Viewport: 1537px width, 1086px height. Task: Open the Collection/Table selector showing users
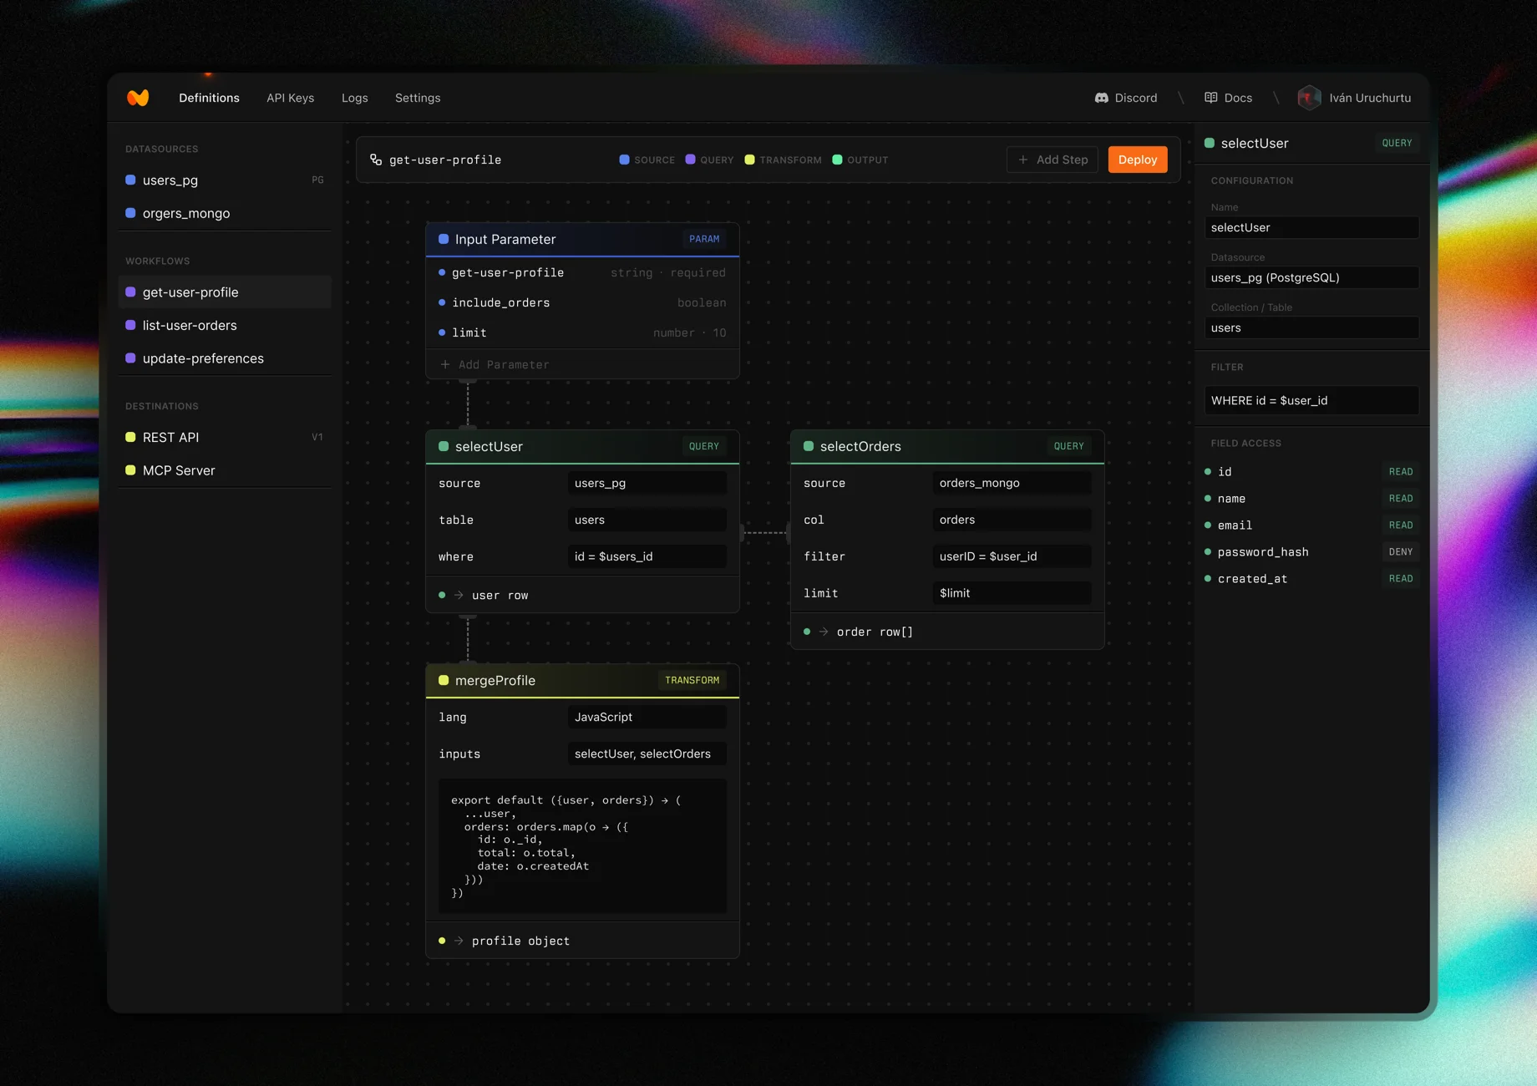pos(1311,327)
